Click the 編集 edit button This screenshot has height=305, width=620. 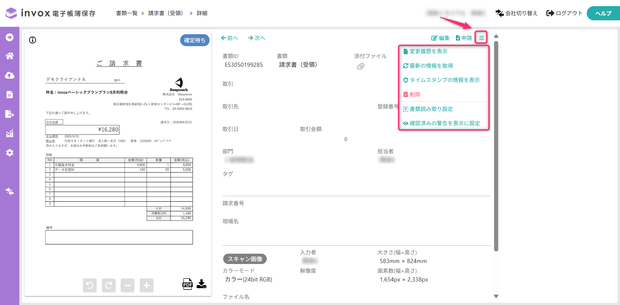coord(440,38)
